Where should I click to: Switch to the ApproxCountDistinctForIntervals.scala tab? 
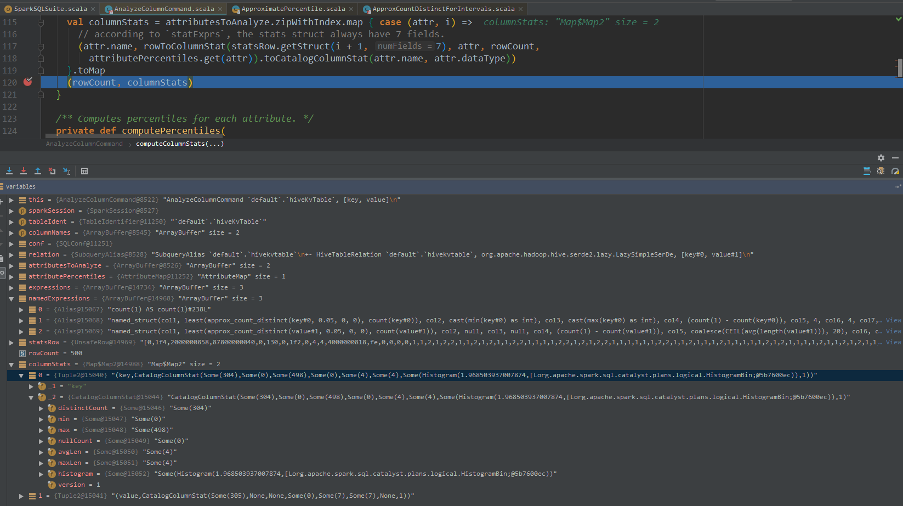tap(444, 9)
